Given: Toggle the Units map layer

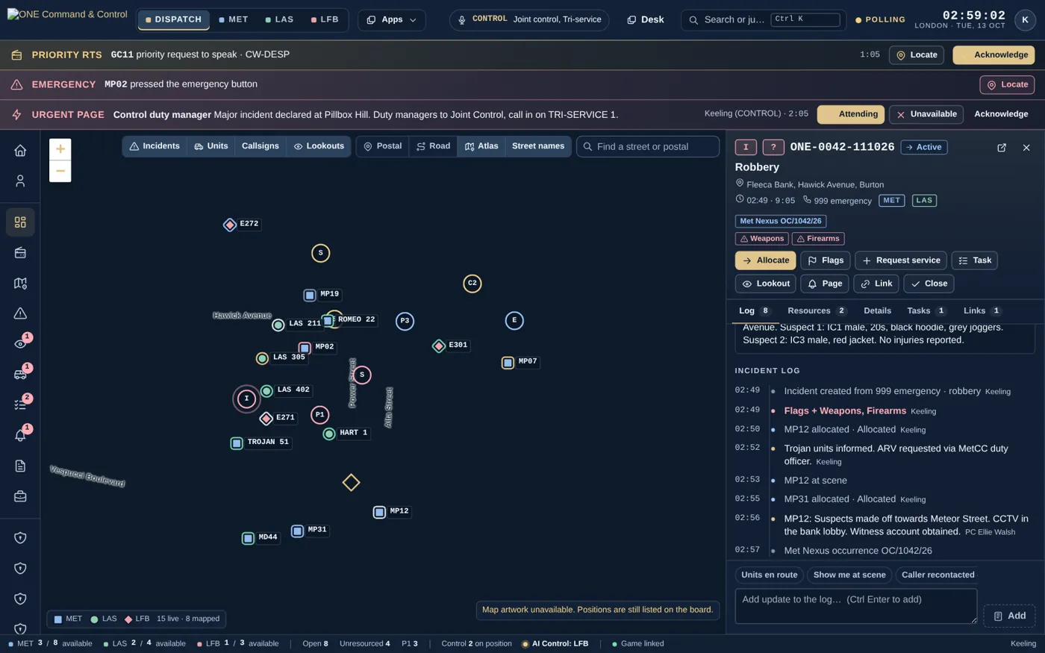Looking at the screenshot, I should 211,146.
